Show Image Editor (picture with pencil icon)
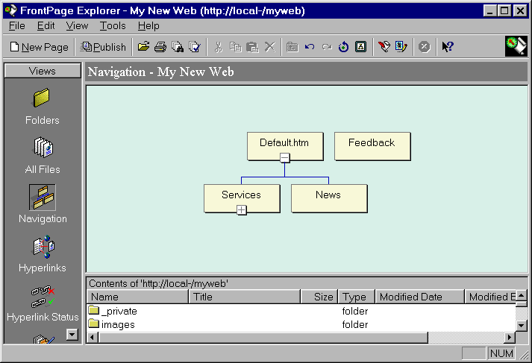The height and width of the screenshot is (363, 532). [x=401, y=47]
